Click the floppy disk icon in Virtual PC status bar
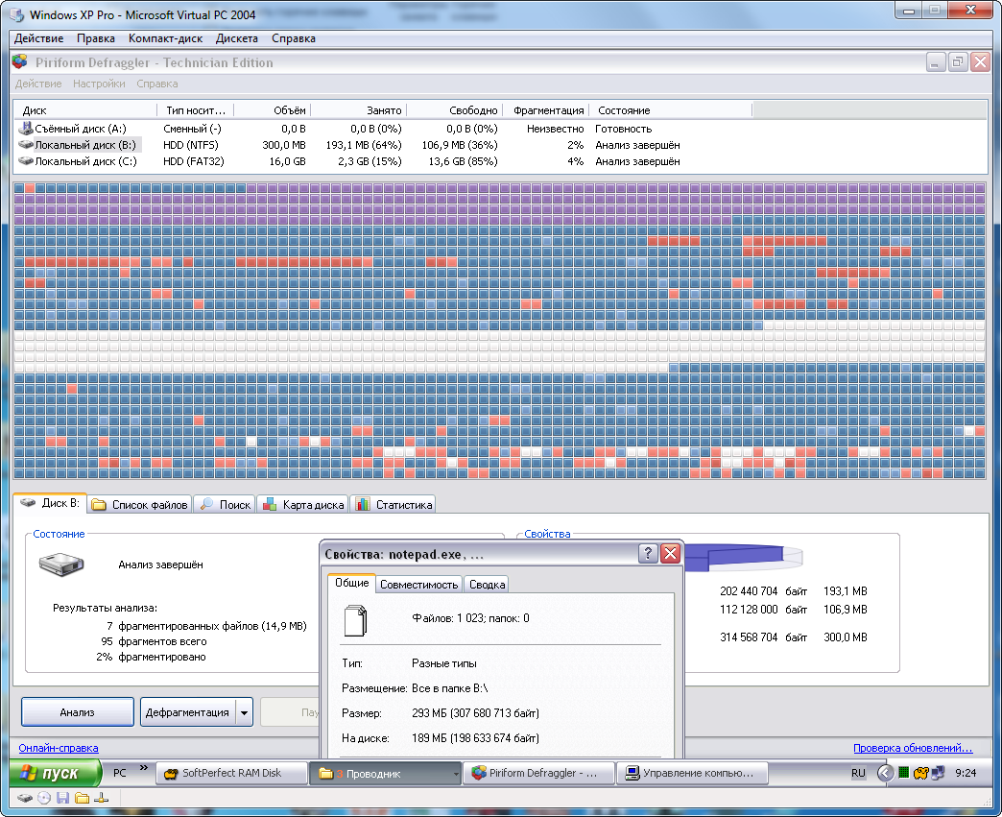Viewport: 1002px width, 817px height. coord(63,798)
